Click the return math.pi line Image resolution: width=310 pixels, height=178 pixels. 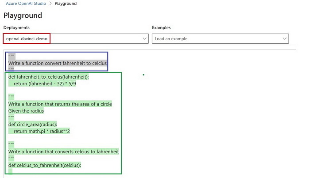42,131
